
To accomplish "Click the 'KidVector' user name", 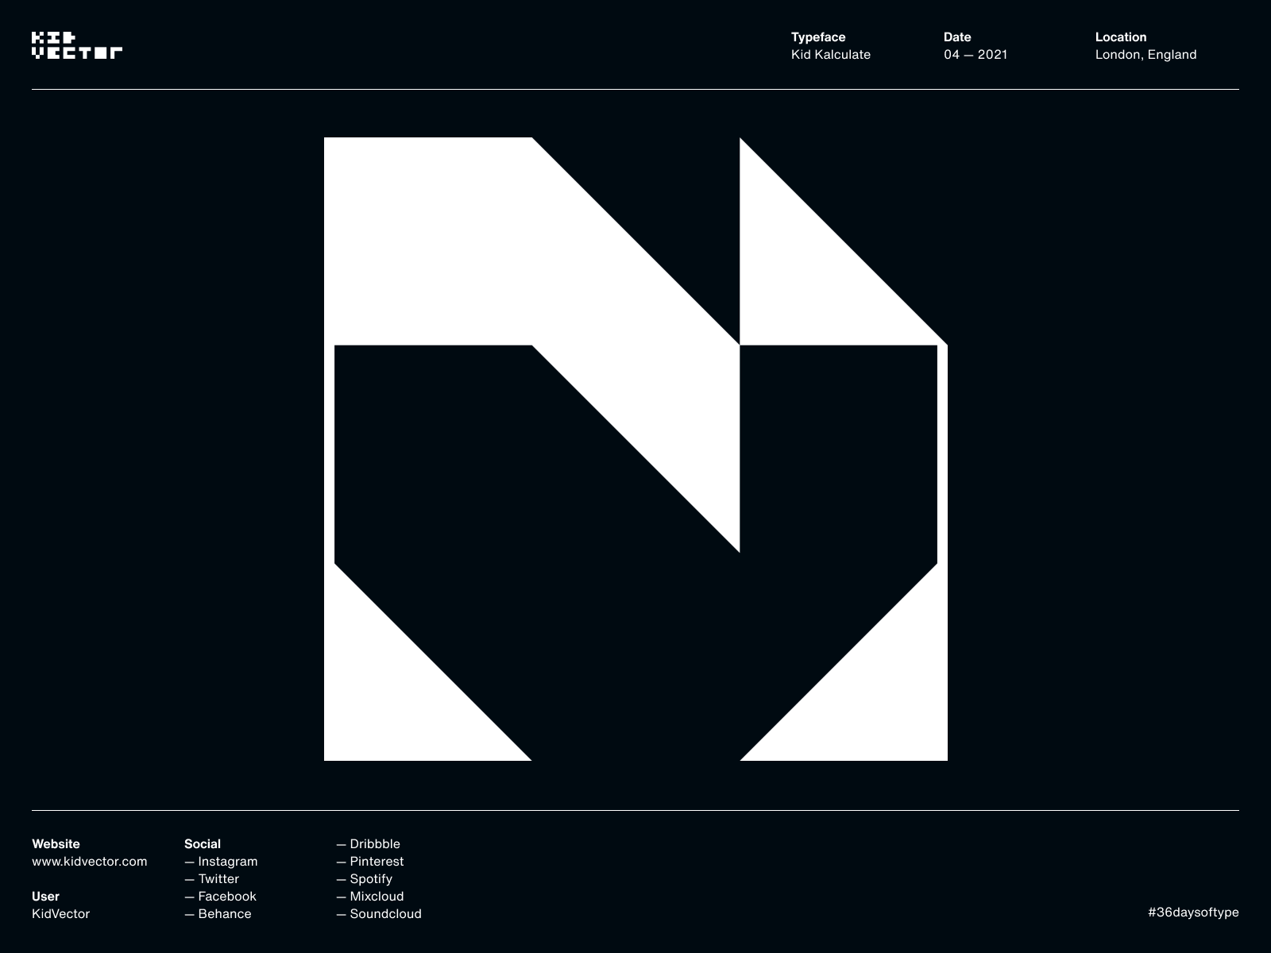I will click(x=61, y=914).
